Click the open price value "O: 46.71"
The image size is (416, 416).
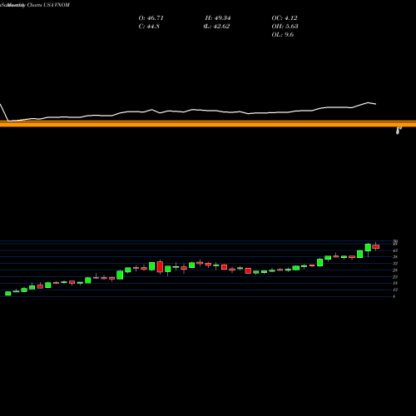click(x=151, y=18)
